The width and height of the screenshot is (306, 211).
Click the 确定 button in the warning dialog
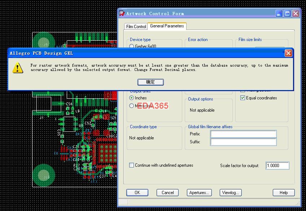[150, 82]
